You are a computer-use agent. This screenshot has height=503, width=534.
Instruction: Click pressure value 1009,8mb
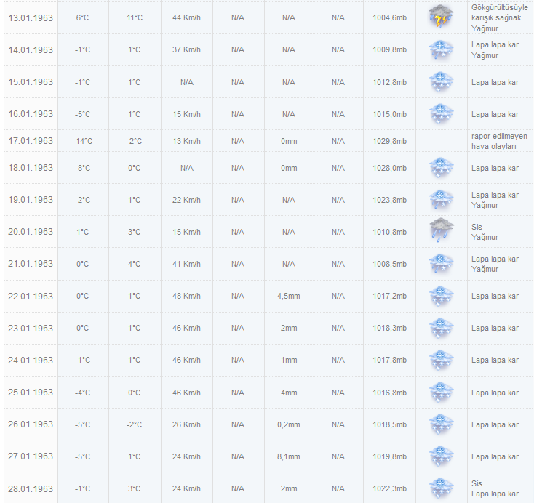pyautogui.click(x=390, y=49)
